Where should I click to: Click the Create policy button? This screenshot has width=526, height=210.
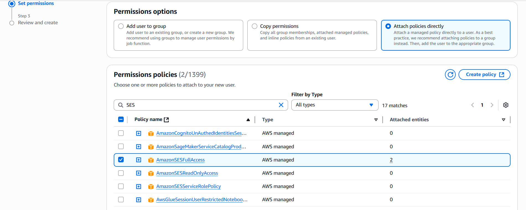(x=484, y=75)
